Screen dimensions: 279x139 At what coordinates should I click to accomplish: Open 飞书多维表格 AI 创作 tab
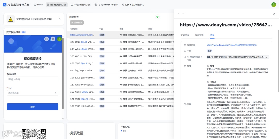[106, 5]
